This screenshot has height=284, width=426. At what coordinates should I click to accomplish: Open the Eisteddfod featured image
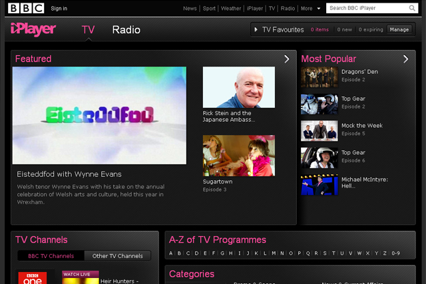[x=99, y=115]
